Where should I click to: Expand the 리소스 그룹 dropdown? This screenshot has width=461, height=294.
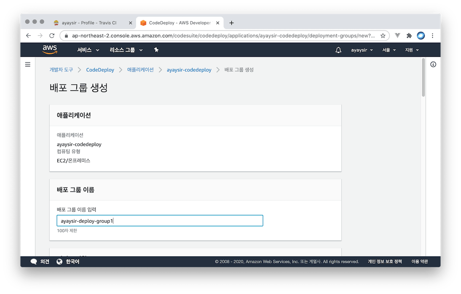tap(126, 50)
